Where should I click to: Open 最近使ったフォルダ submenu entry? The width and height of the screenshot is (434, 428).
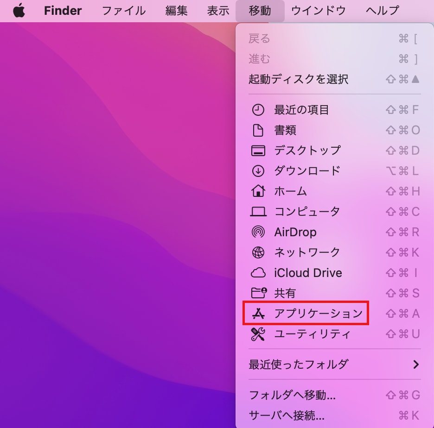(334, 365)
